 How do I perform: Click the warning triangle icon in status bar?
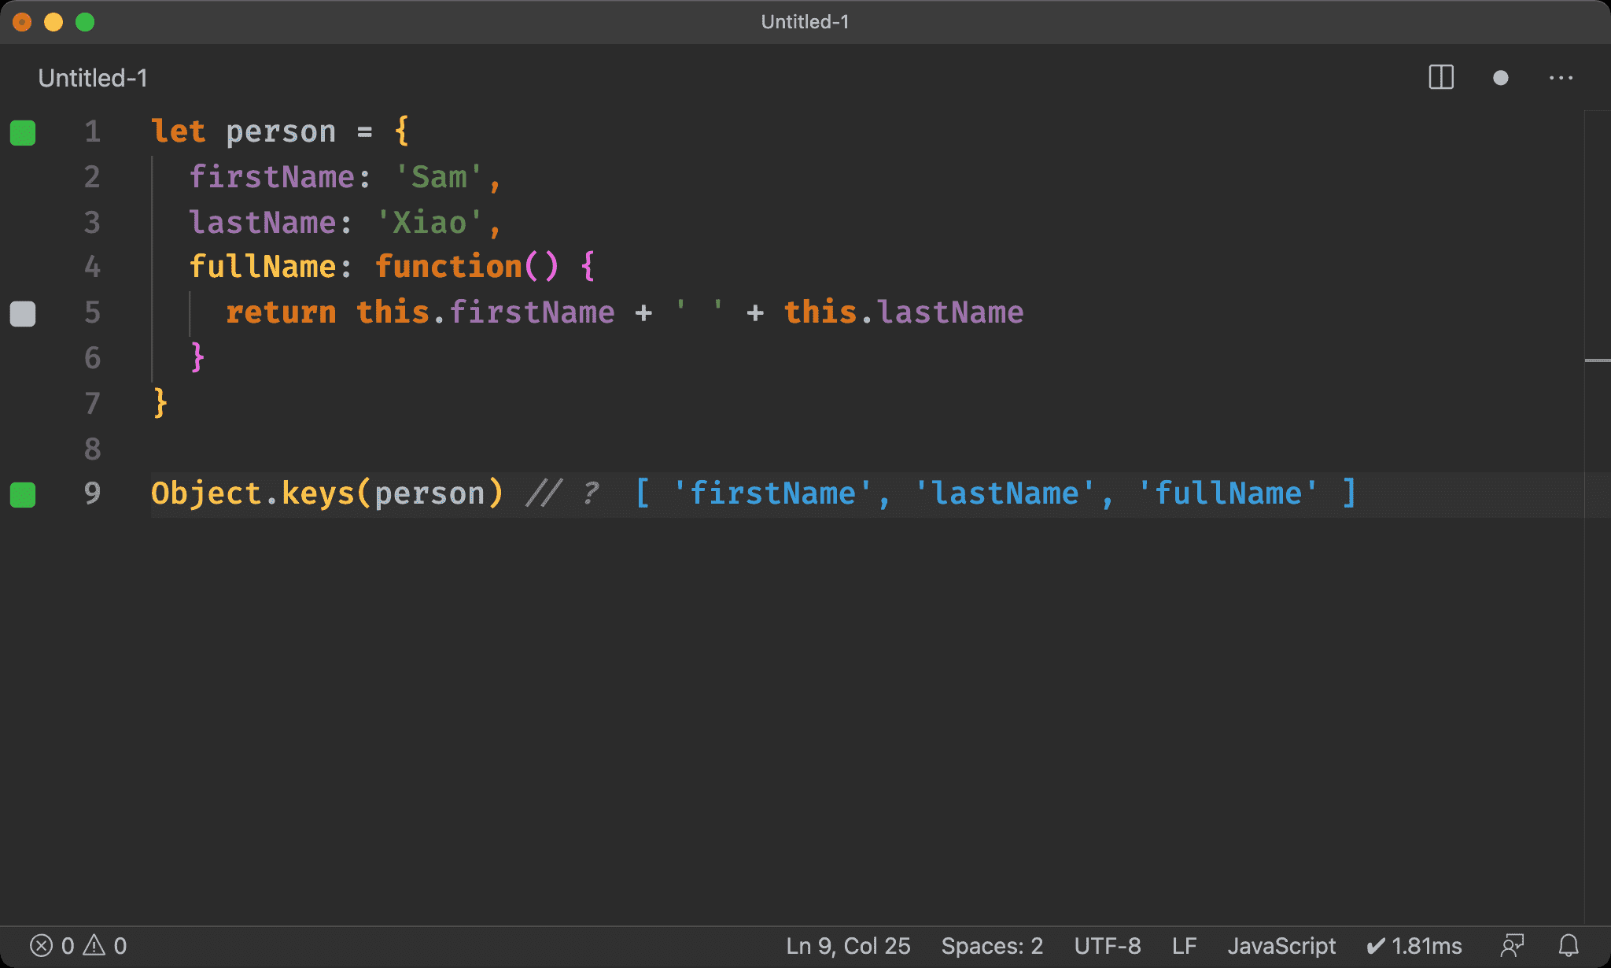(x=94, y=945)
